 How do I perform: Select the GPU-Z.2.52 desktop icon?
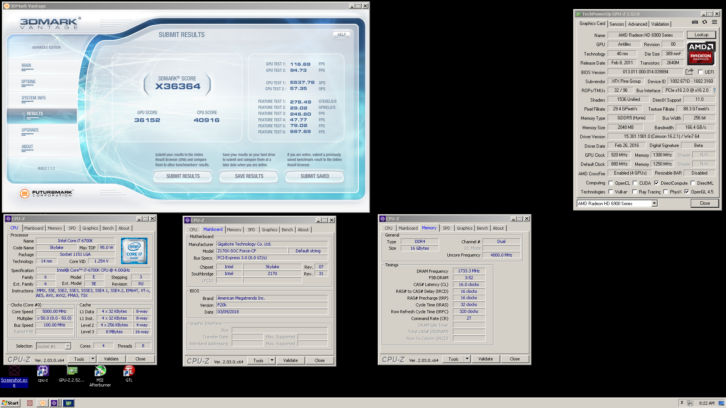pos(71,374)
